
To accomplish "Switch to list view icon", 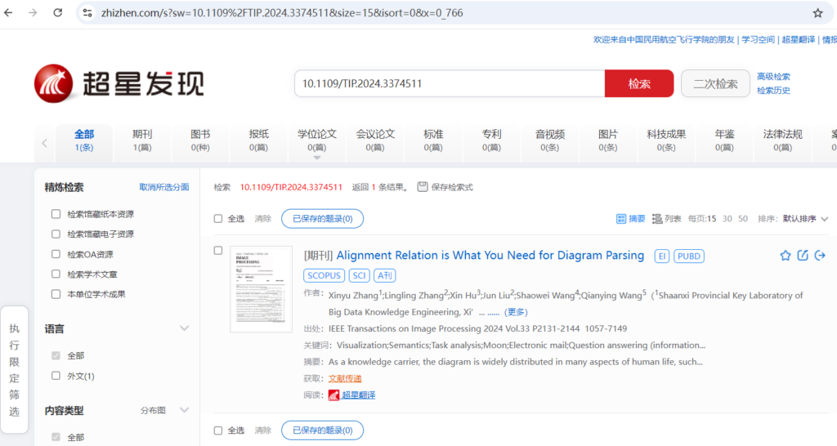I will pyautogui.click(x=667, y=219).
